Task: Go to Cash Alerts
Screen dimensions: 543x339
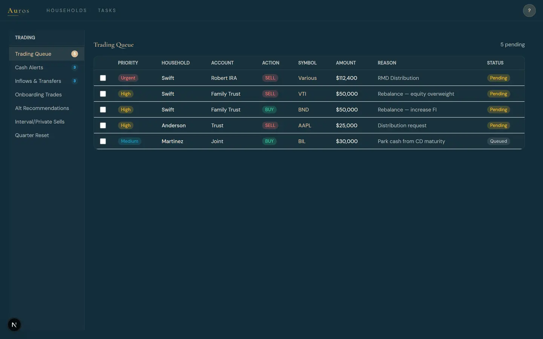Action: pyautogui.click(x=46, y=67)
